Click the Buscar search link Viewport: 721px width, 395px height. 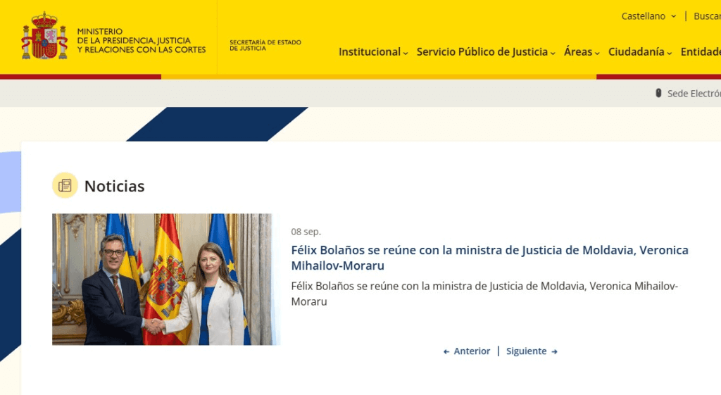click(707, 16)
